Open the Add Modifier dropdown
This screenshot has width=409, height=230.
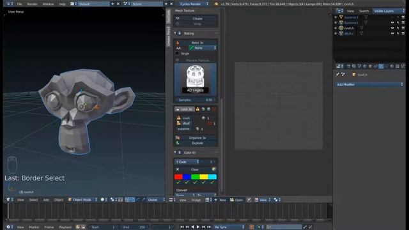(x=369, y=84)
